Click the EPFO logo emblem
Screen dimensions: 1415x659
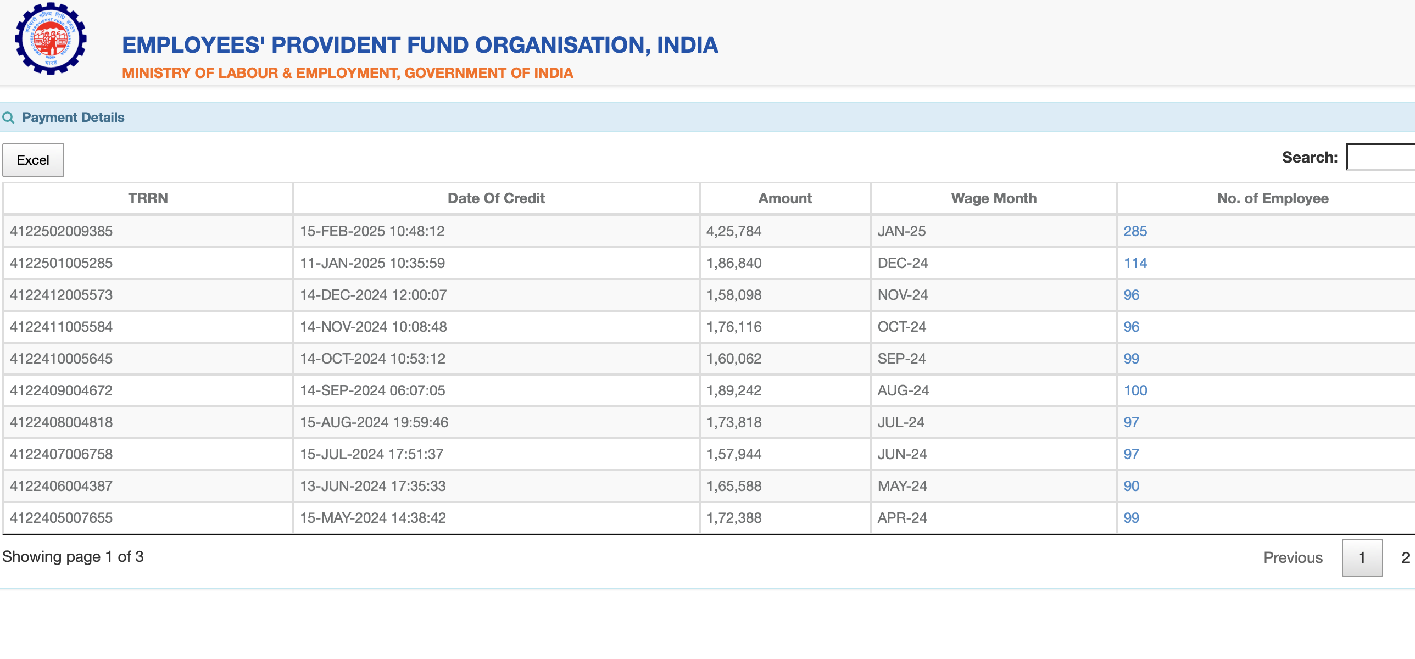pos(51,38)
